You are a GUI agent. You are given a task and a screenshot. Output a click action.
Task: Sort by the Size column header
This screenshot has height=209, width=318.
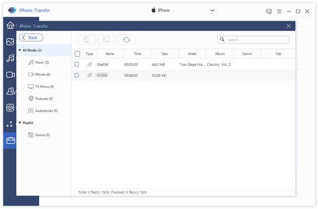pos(165,54)
